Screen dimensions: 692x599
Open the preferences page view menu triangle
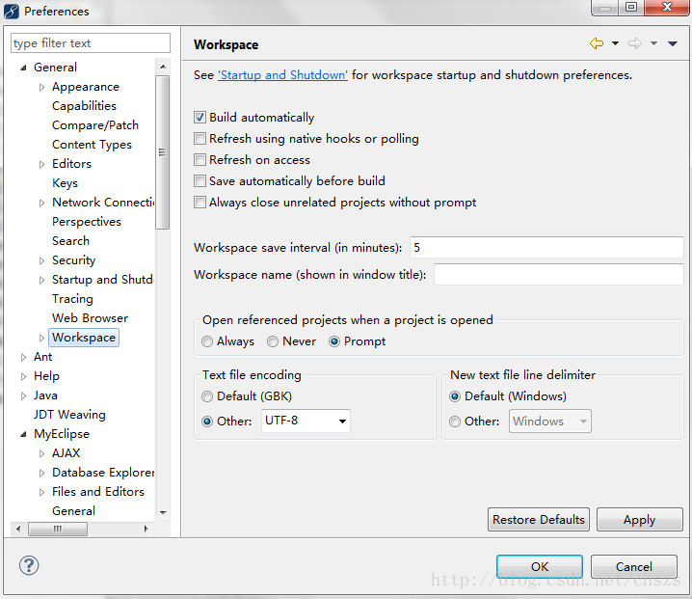(673, 43)
